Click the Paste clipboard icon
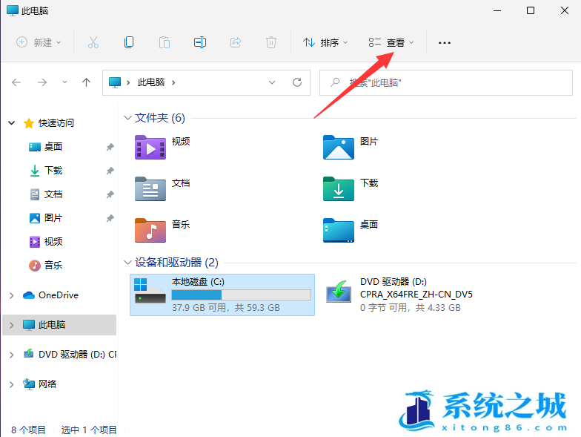Viewport: 581px width, 437px height. pos(165,42)
